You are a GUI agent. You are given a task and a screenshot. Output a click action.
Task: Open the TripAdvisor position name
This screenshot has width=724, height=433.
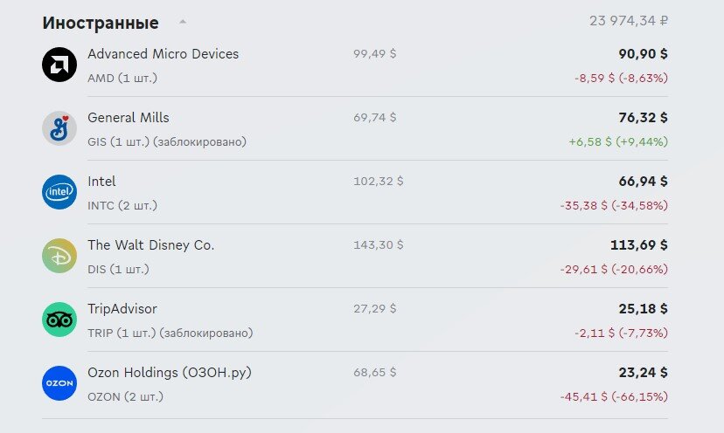pos(122,308)
